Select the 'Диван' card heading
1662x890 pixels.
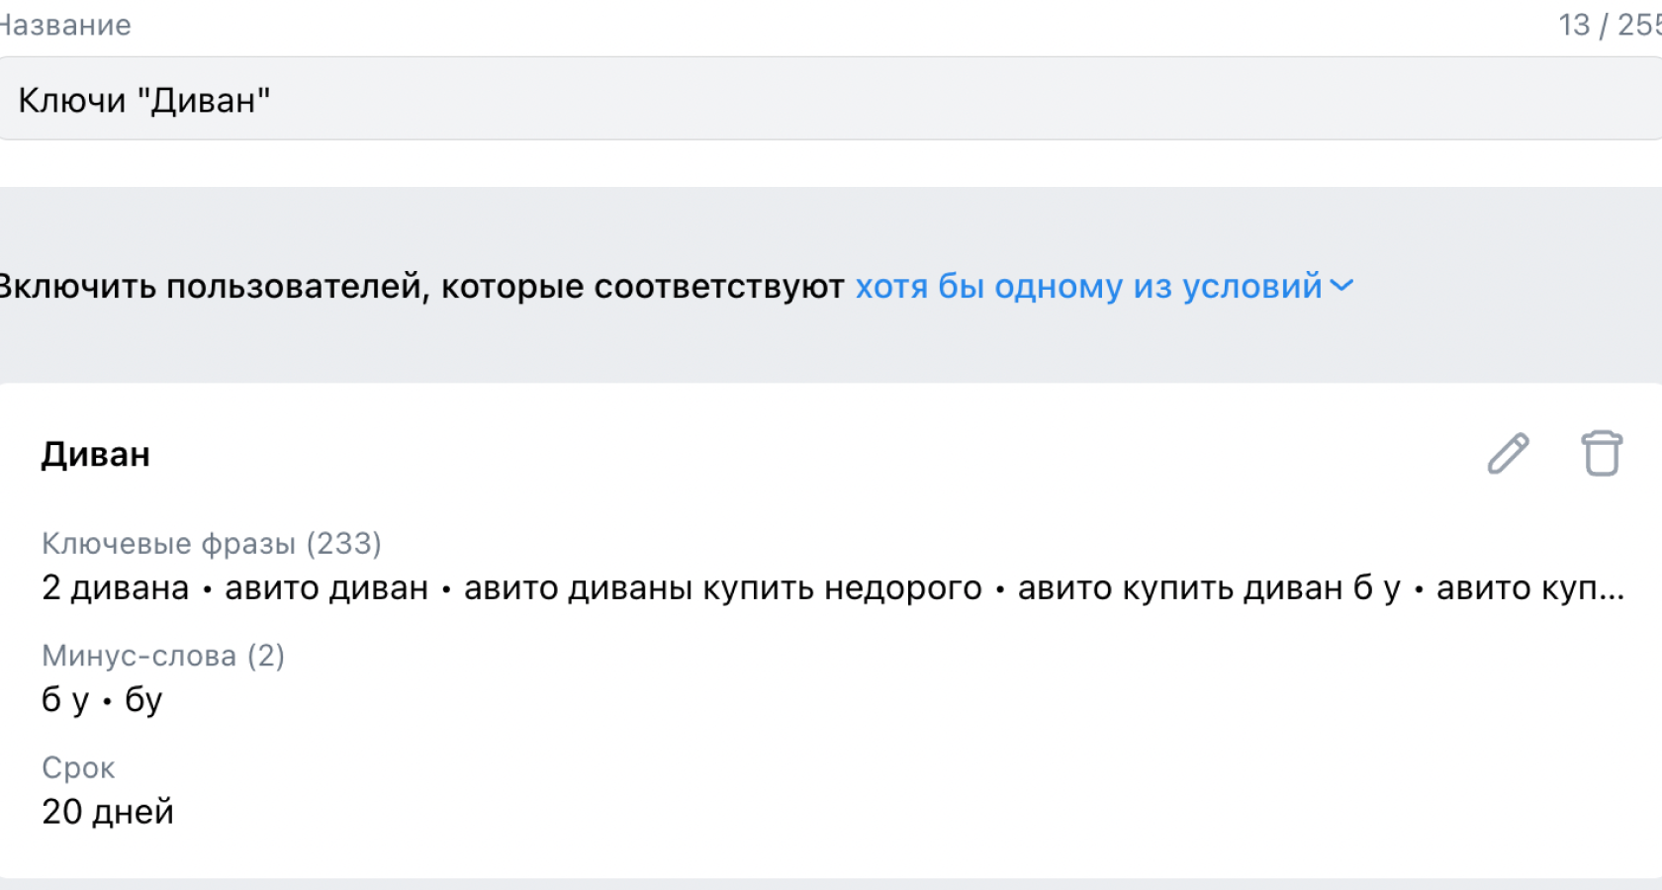point(96,454)
